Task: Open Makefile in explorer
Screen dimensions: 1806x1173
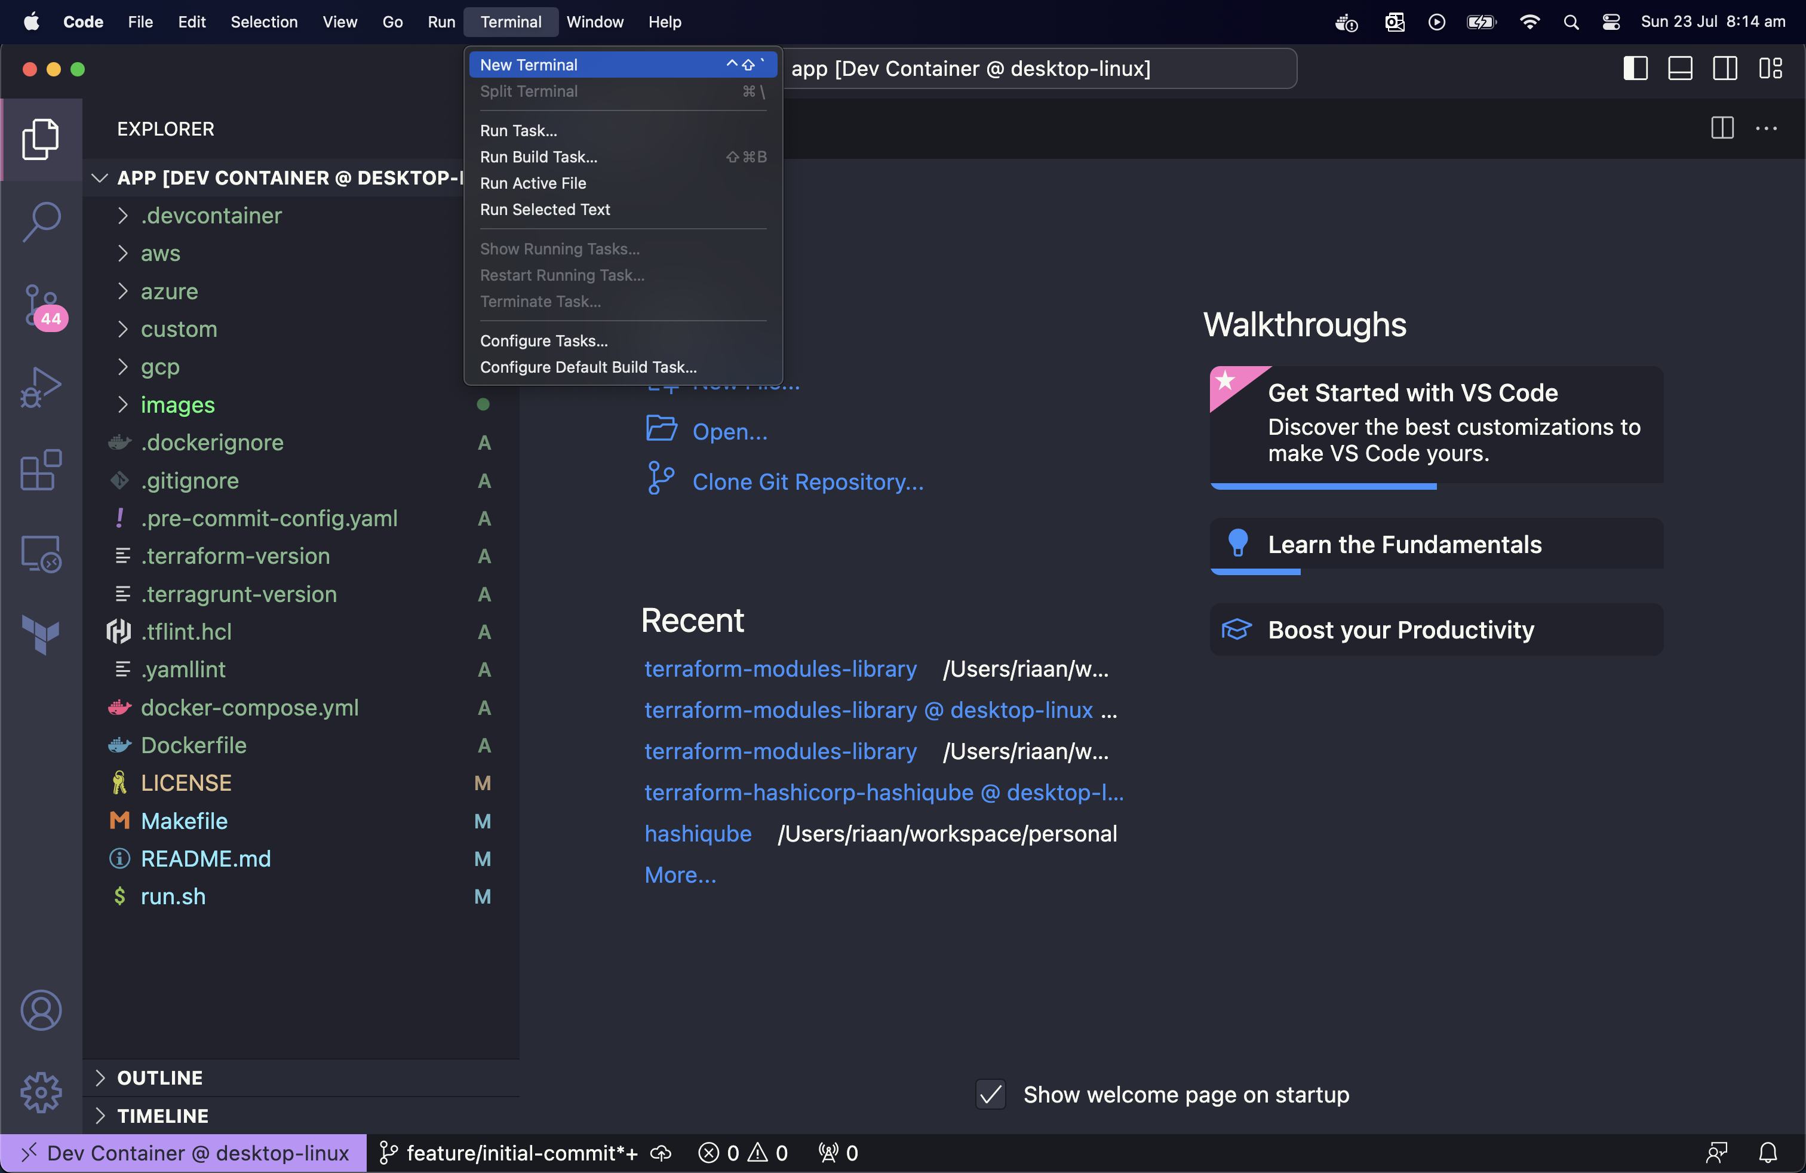Action: tap(185, 821)
